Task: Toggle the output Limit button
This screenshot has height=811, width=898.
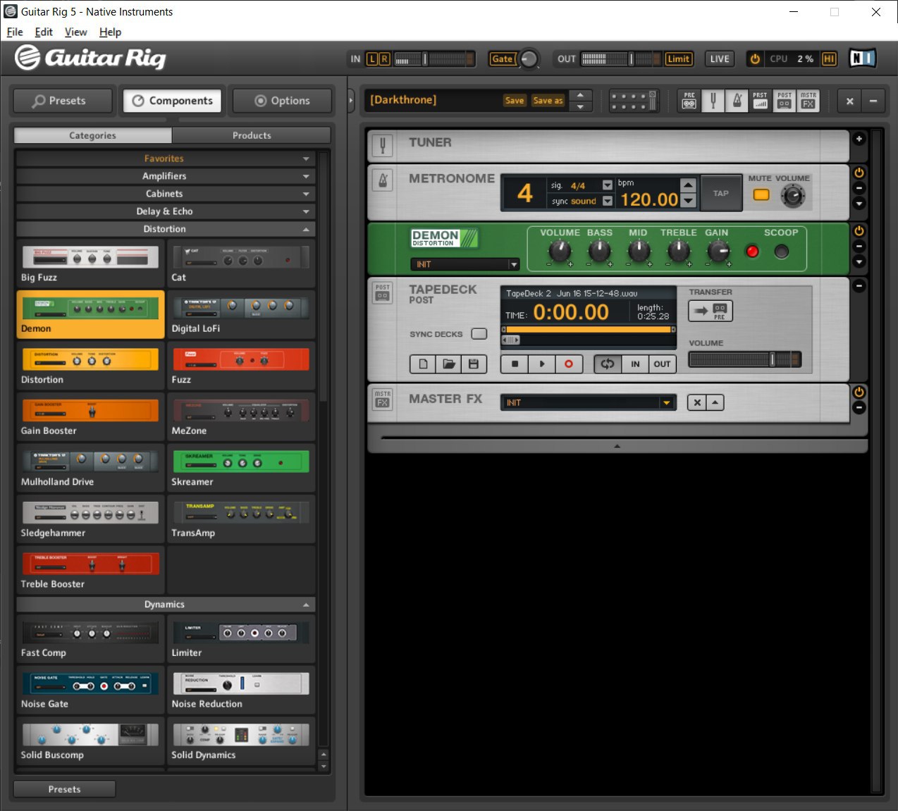Action: 678,58
